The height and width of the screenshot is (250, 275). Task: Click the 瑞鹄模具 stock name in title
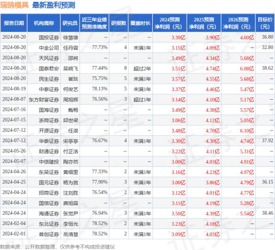(x=15, y=6)
